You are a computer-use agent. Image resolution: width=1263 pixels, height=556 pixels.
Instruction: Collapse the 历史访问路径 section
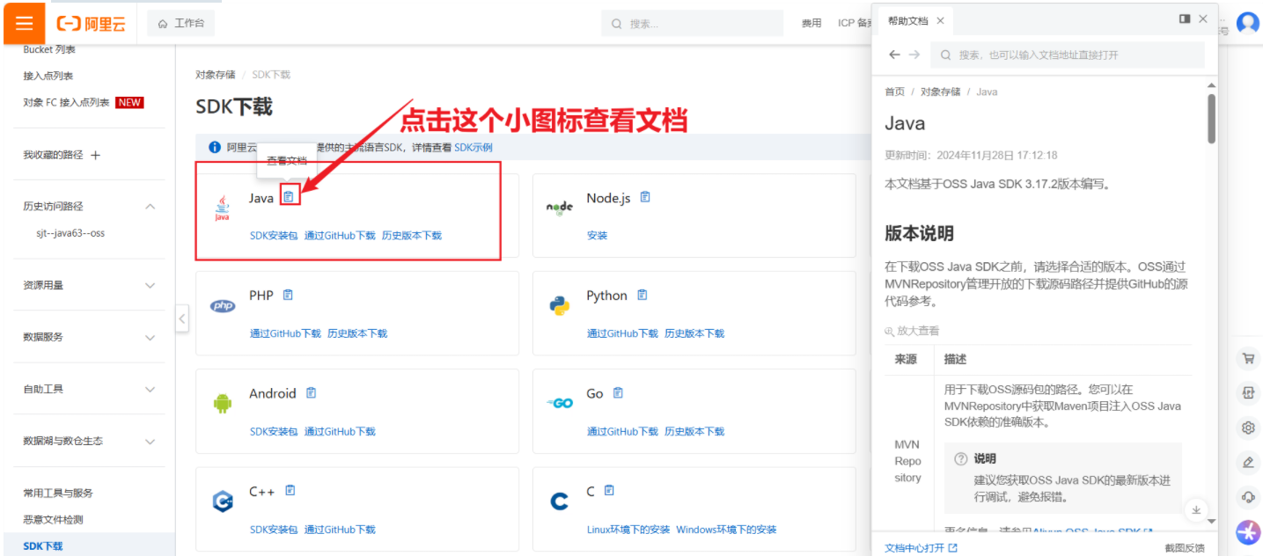150,207
